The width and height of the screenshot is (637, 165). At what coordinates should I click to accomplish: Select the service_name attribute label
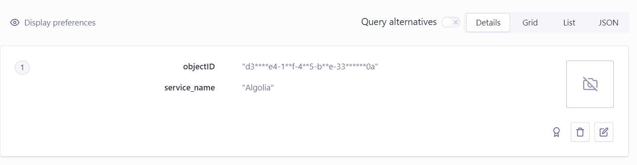[190, 88]
